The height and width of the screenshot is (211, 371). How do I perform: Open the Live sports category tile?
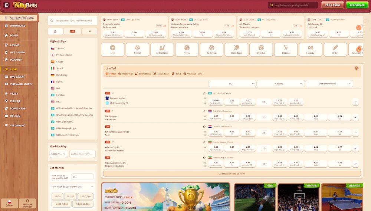[113, 50]
